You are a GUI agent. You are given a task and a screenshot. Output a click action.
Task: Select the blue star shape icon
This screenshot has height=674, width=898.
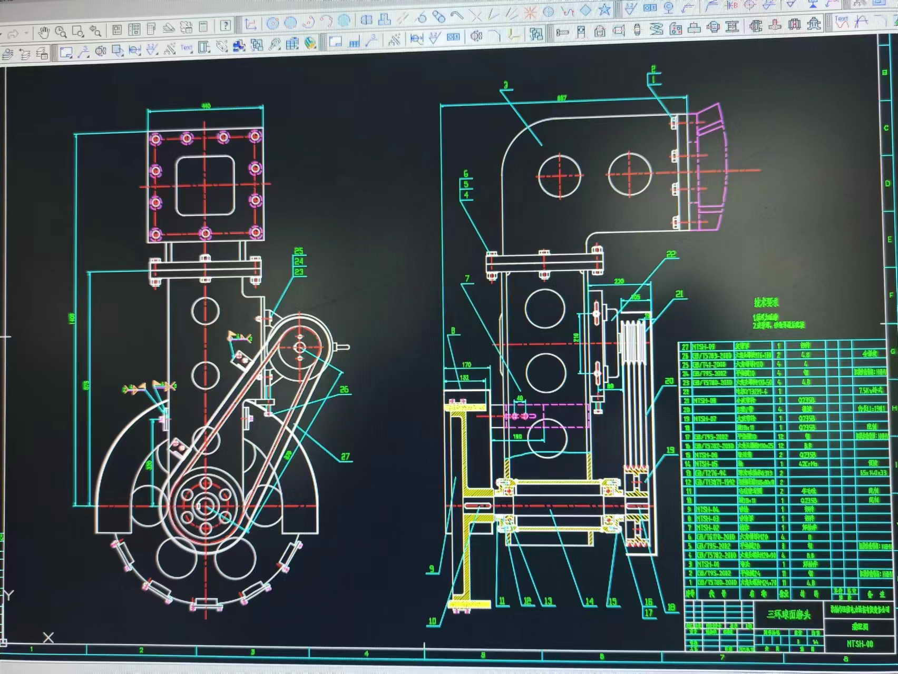604,9
